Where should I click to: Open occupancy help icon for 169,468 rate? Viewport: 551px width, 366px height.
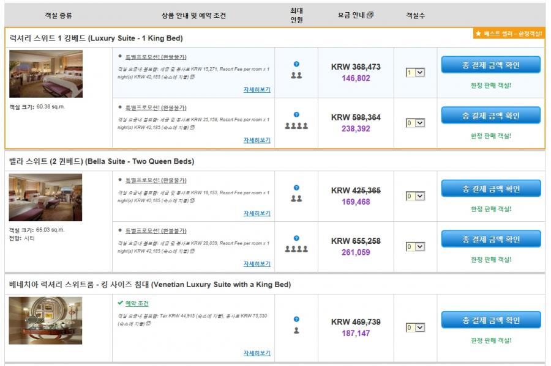[296, 188]
